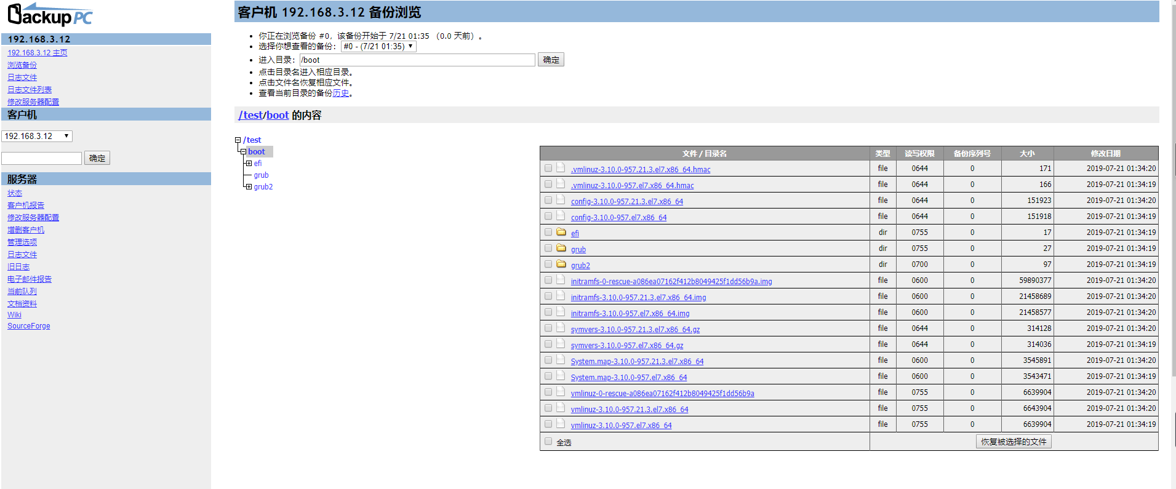
Task: Open the client dropdown showing 192.168.3.12
Action: coord(37,136)
